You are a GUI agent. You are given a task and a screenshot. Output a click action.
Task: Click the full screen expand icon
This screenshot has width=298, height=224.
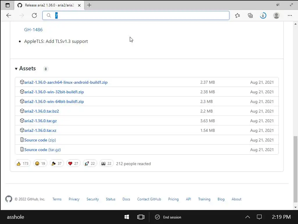[291, 5]
